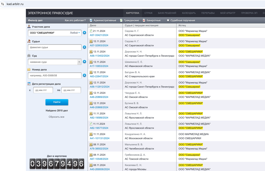Click case type icon for A57-32903/2024
265x171 pixels.
91,41
